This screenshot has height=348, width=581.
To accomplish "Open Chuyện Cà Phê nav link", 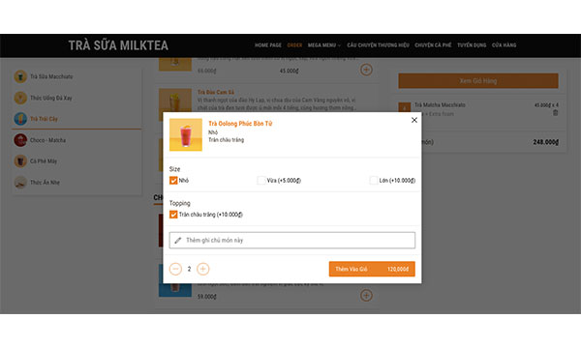I will pos(433,45).
